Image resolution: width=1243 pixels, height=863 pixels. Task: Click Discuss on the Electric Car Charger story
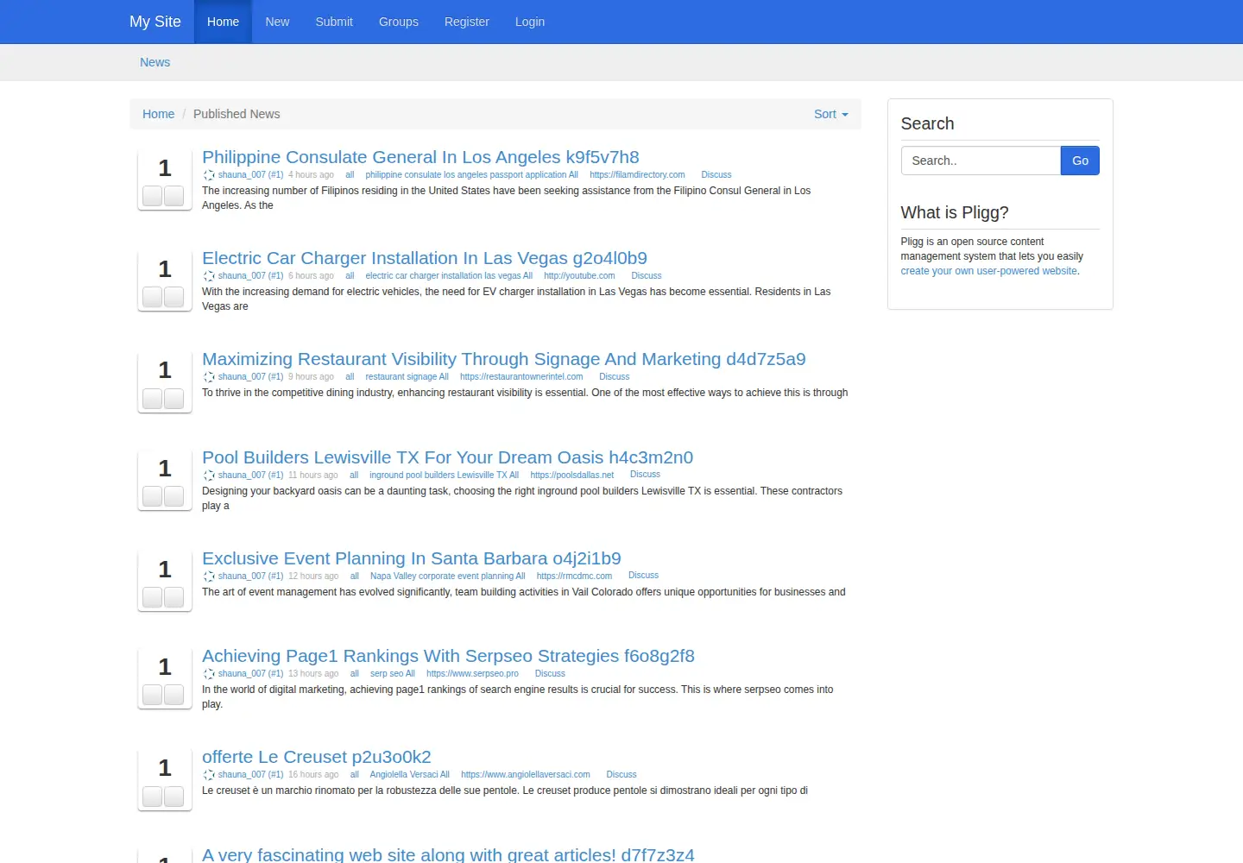coord(647,276)
